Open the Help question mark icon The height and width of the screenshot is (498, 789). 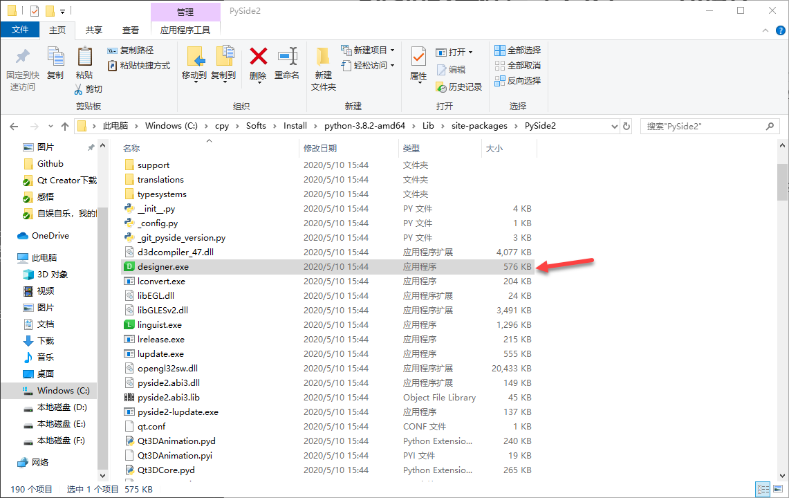coord(781,30)
